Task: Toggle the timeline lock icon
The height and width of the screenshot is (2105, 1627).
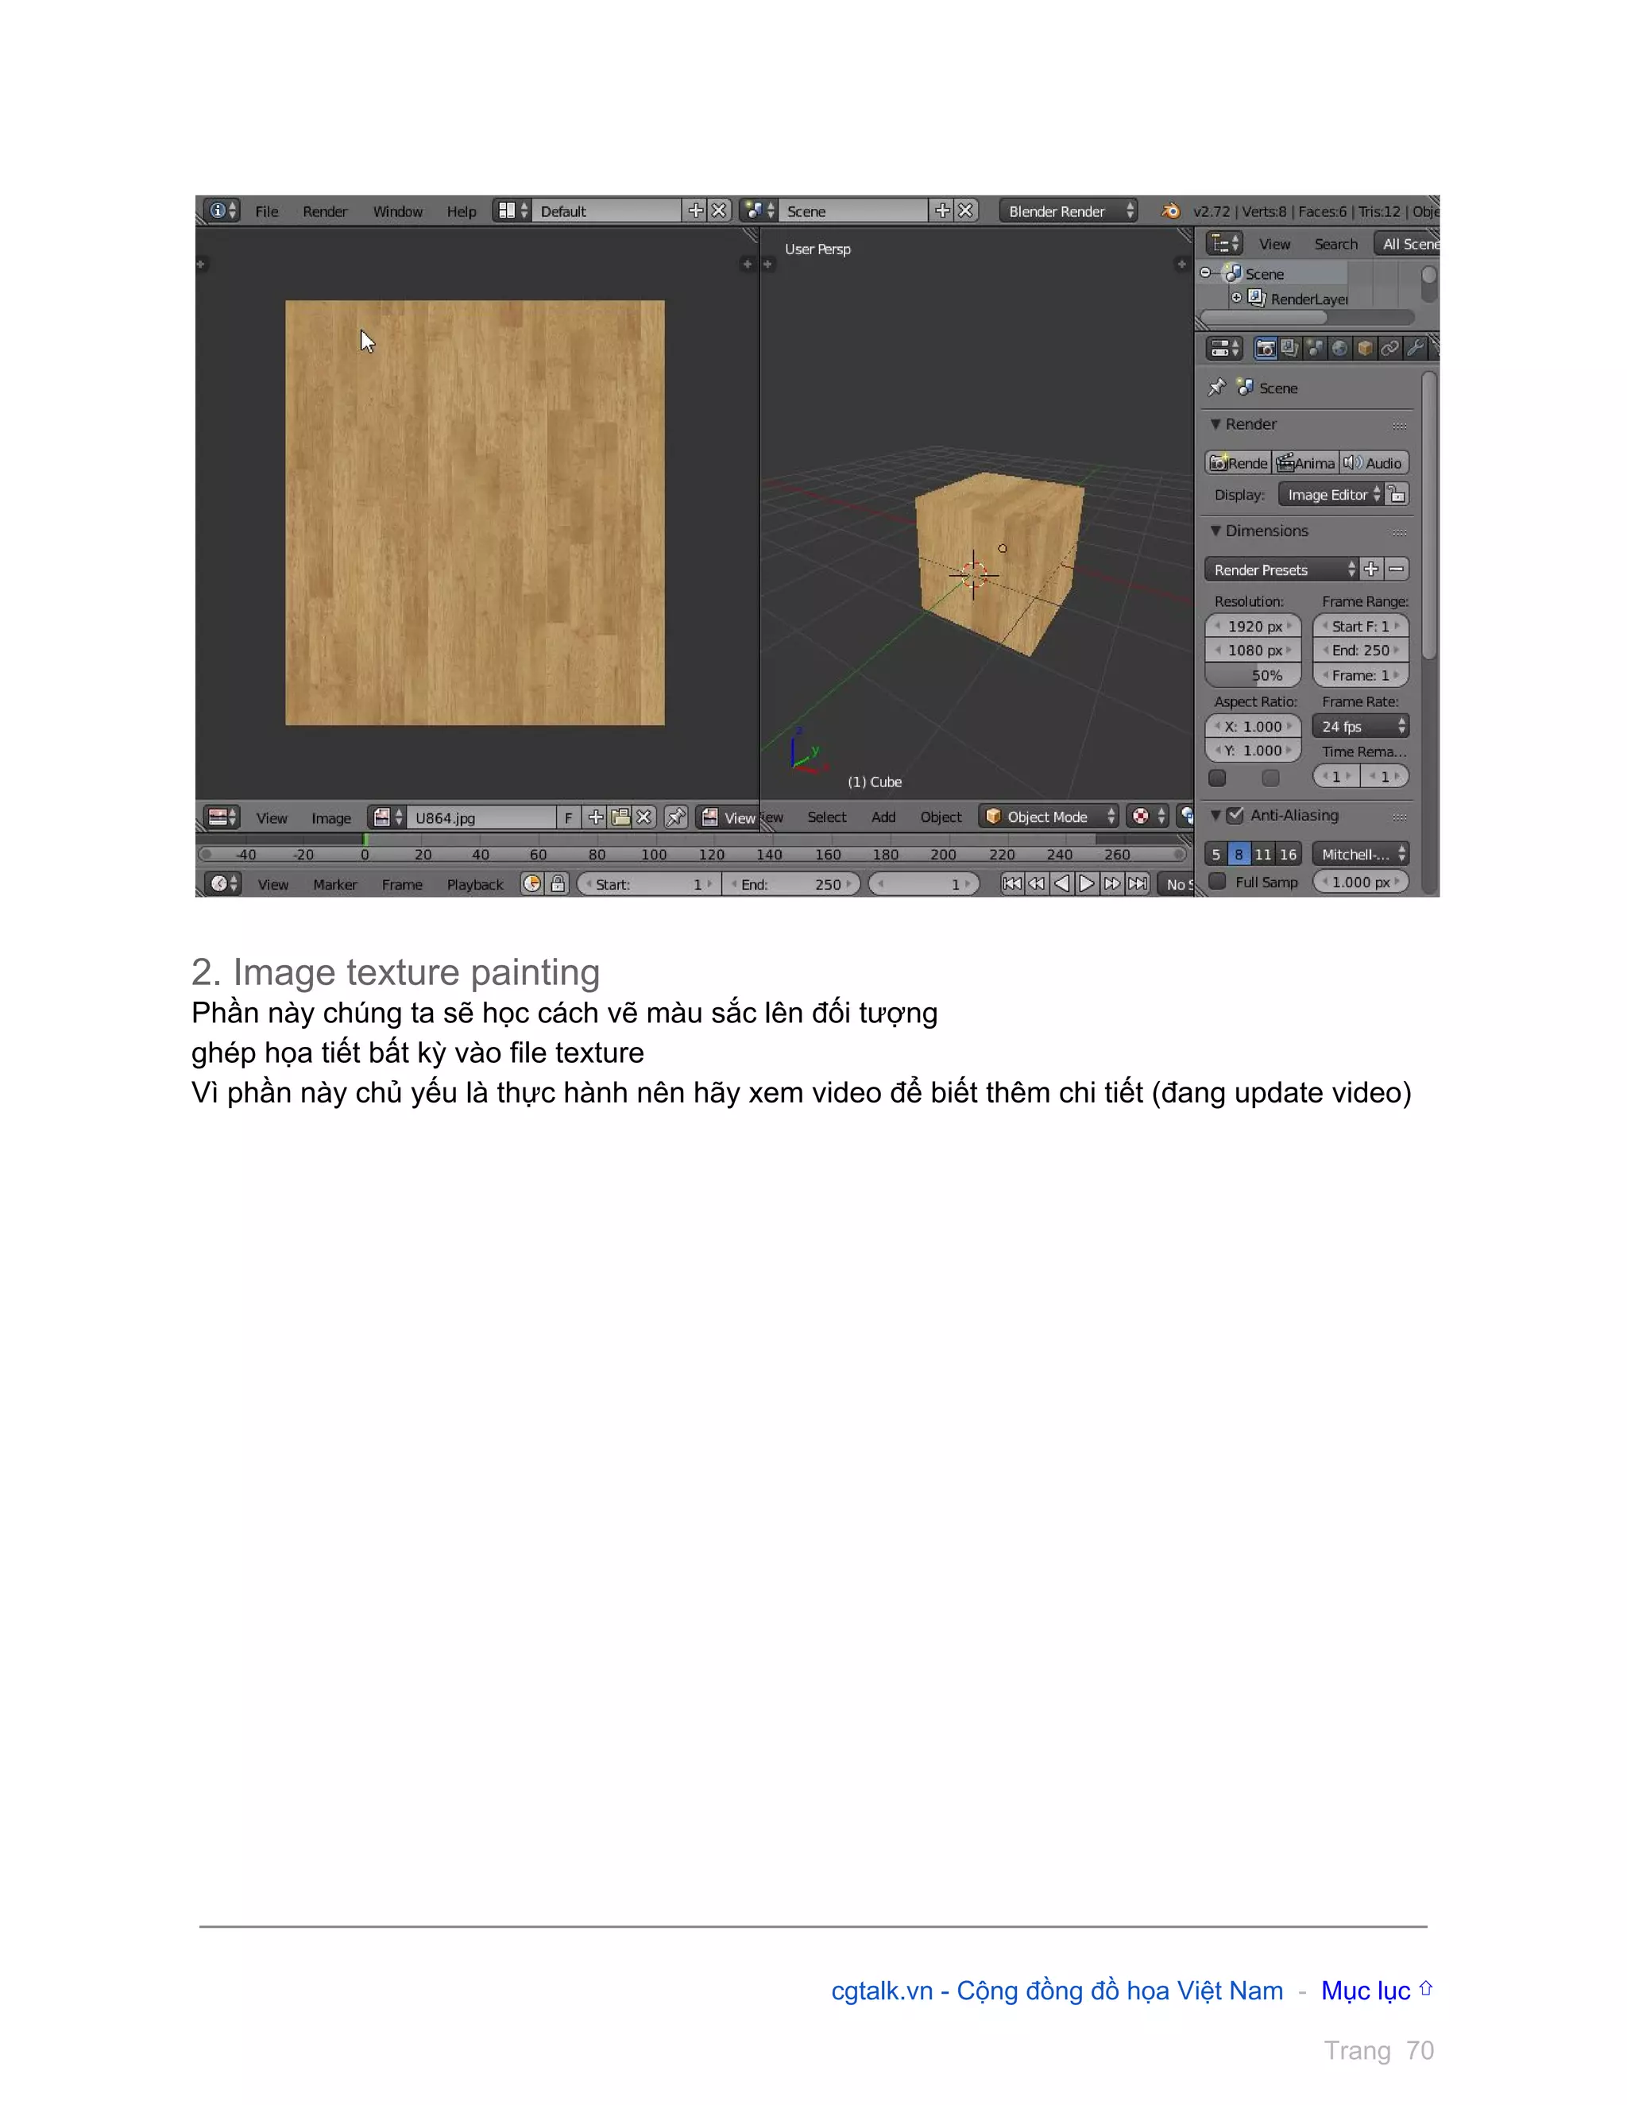Action: (x=558, y=884)
